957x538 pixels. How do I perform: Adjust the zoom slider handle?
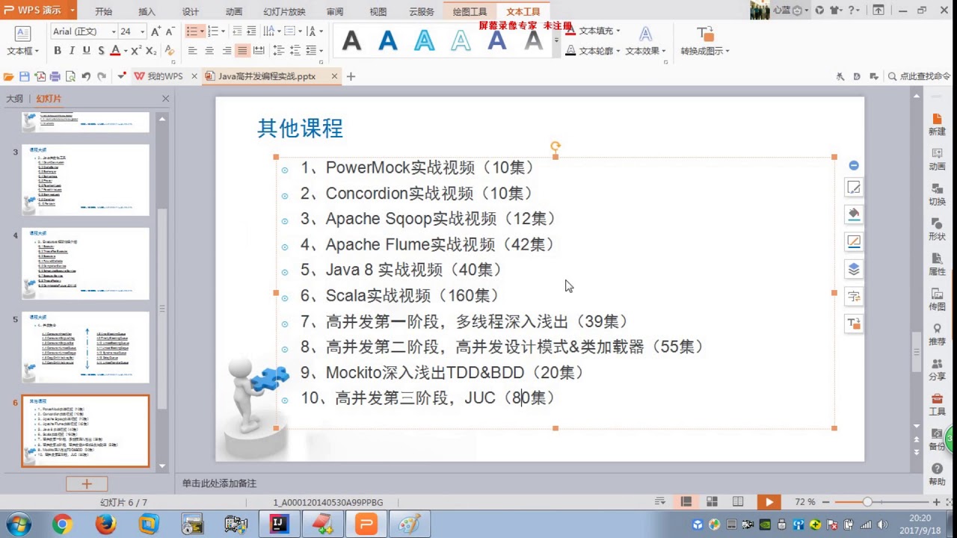pos(867,502)
